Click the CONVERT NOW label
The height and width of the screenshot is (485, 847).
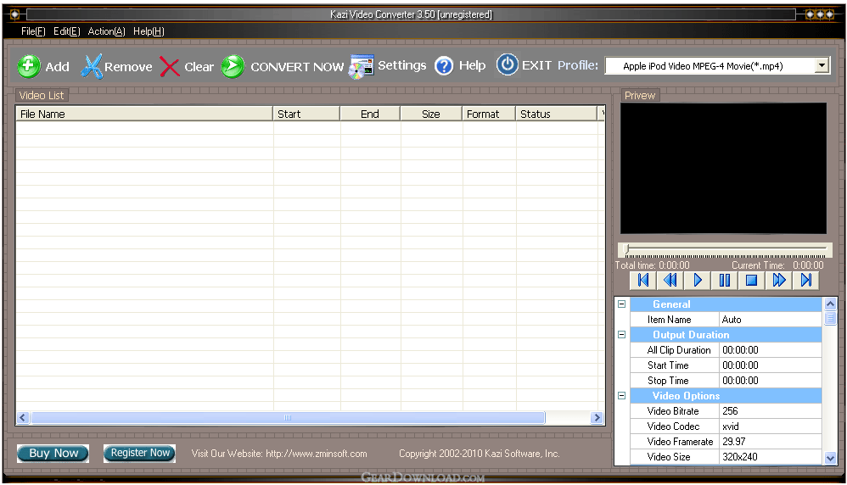296,67
